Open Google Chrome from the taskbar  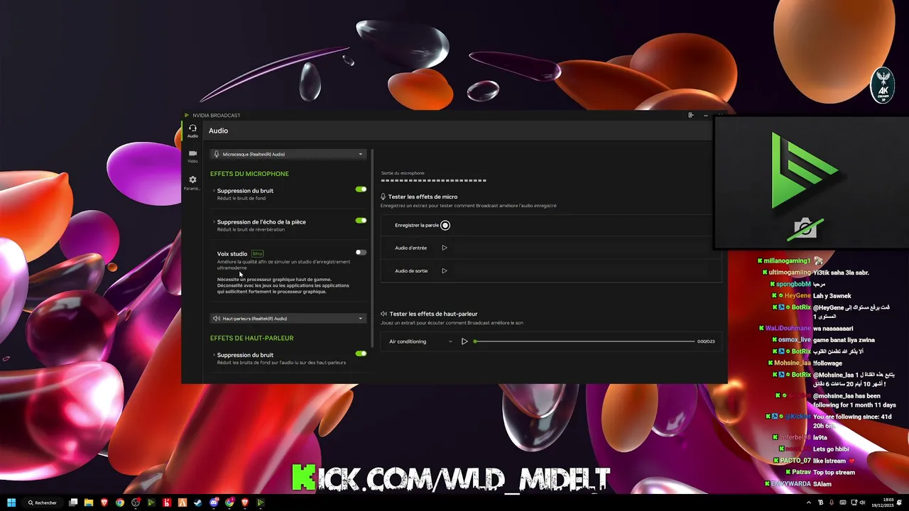120,502
